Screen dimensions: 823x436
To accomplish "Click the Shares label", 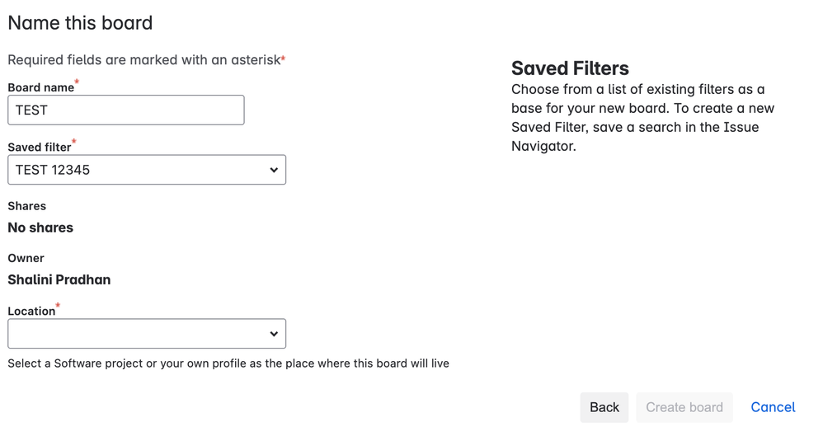I will tap(26, 206).
